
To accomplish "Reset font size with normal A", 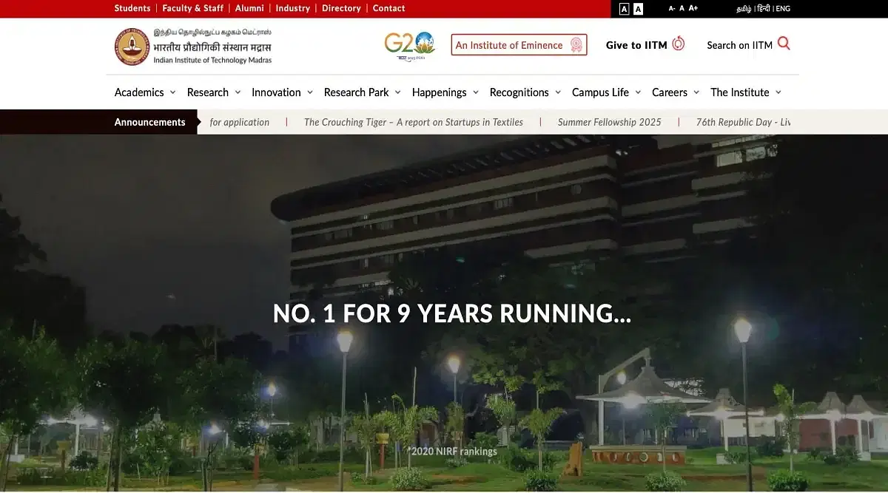I will (x=682, y=8).
